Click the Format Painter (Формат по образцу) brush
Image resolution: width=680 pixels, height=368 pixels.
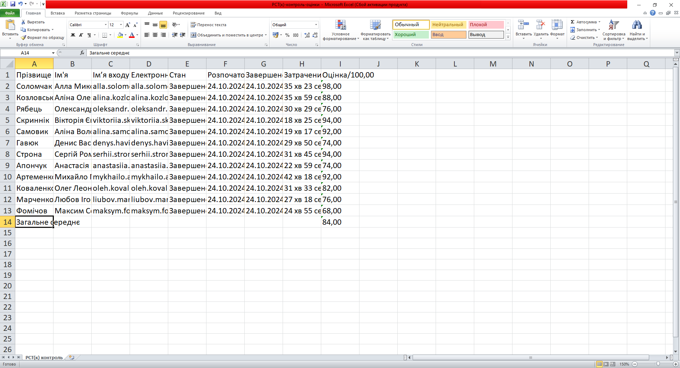pyautogui.click(x=23, y=38)
